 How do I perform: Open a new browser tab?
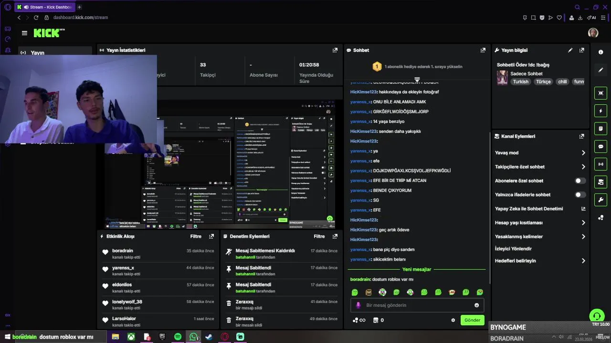pos(79,7)
